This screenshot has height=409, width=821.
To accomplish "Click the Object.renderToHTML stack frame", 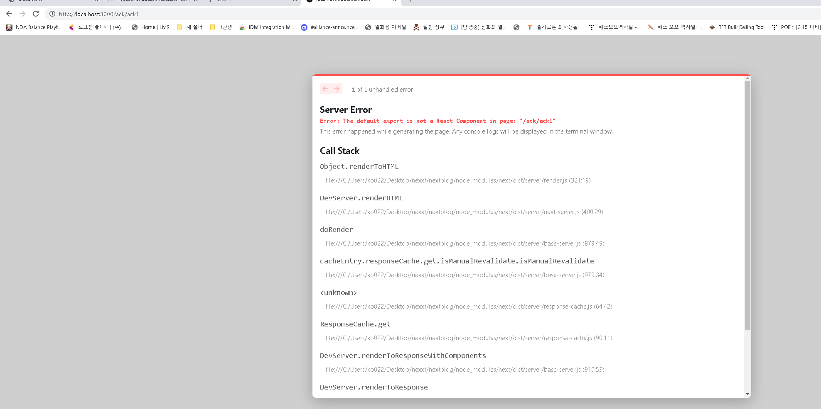I will (x=359, y=167).
